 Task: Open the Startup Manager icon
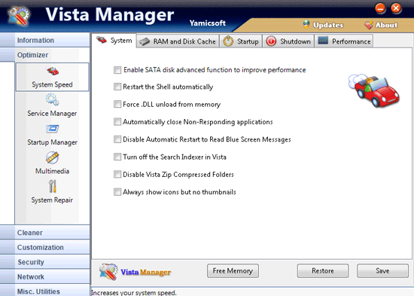[52, 129]
